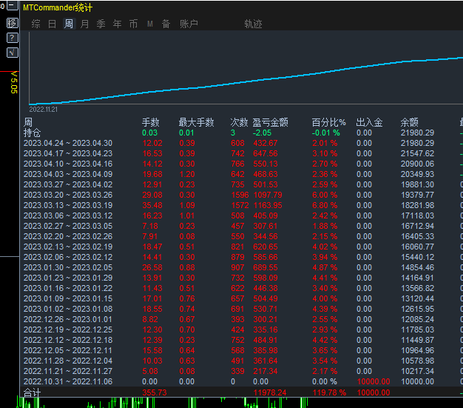This screenshot has height=408, width=463.
Task: Select row 2023.01.23 ~ 2023.01.29
Action: point(241,278)
